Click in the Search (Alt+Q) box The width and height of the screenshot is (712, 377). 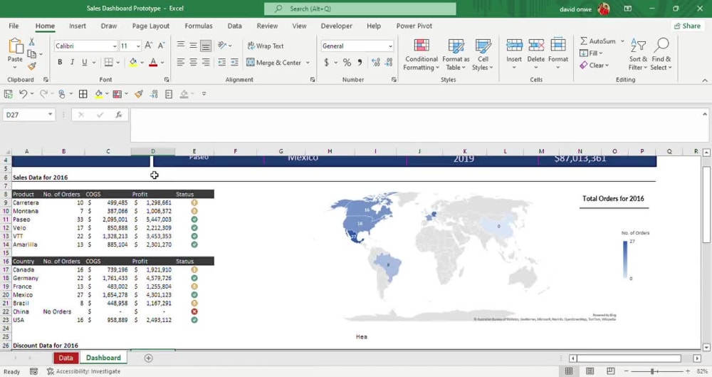[360, 9]
